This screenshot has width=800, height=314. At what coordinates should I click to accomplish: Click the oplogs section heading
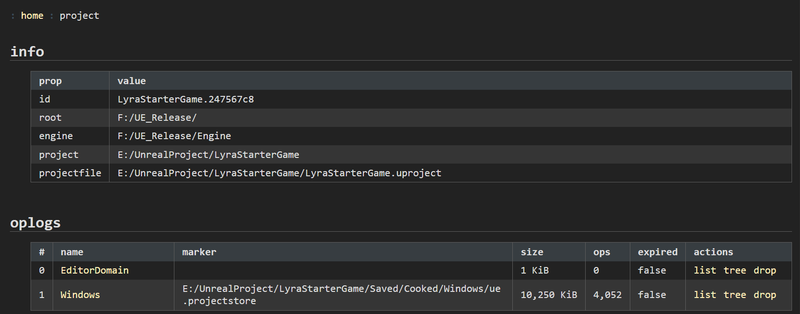click(x=35, y=223)
